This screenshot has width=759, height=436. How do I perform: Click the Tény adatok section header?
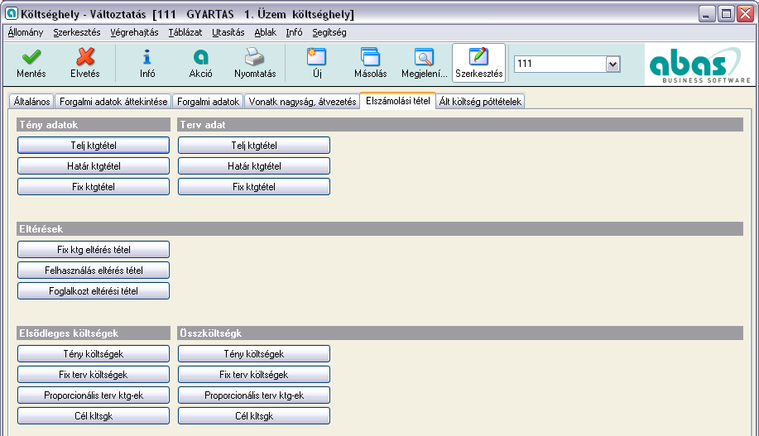[94, 124]
